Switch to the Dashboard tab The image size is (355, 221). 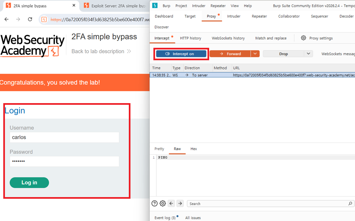pyautogui.click(x=164, y=16)
